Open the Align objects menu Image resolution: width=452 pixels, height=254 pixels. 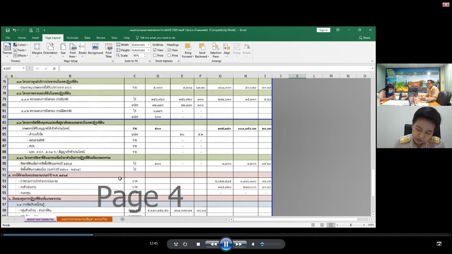227,50
